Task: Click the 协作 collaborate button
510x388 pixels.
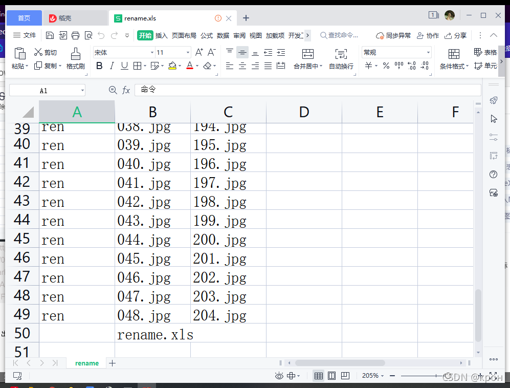Action: [x=428, y=35]
